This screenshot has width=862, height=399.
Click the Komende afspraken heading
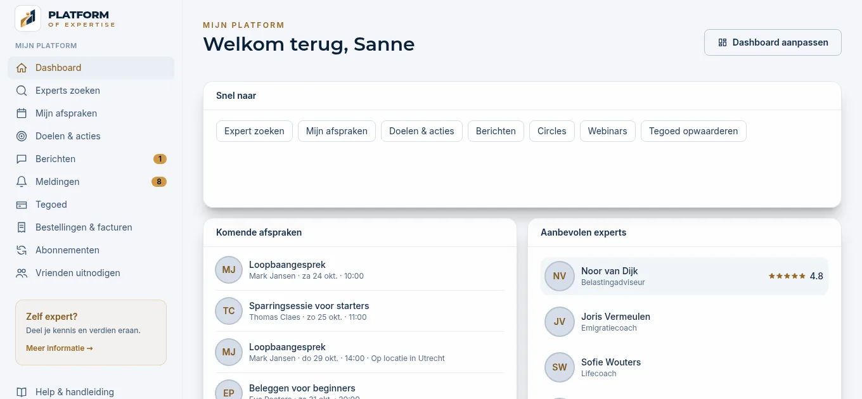pos(259,232)
